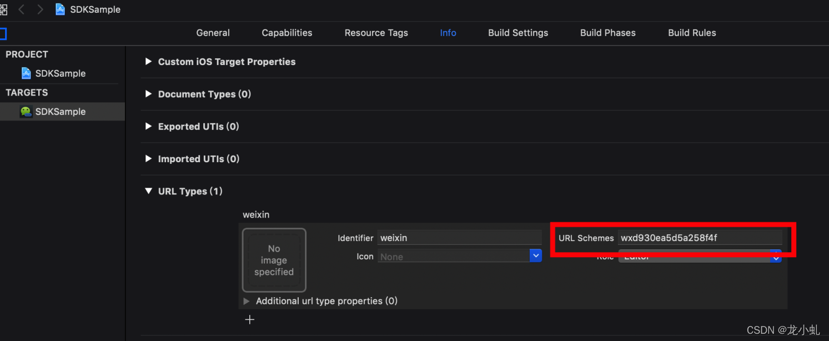Add a new URL type with plus
This screenshot has width=829, height=341.
(x=250, y=319)
